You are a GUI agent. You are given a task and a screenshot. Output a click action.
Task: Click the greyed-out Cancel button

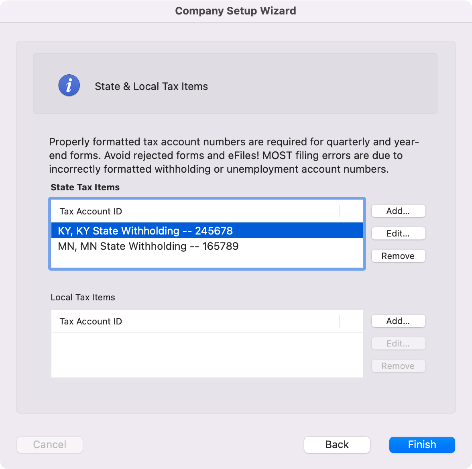point(50,445)
